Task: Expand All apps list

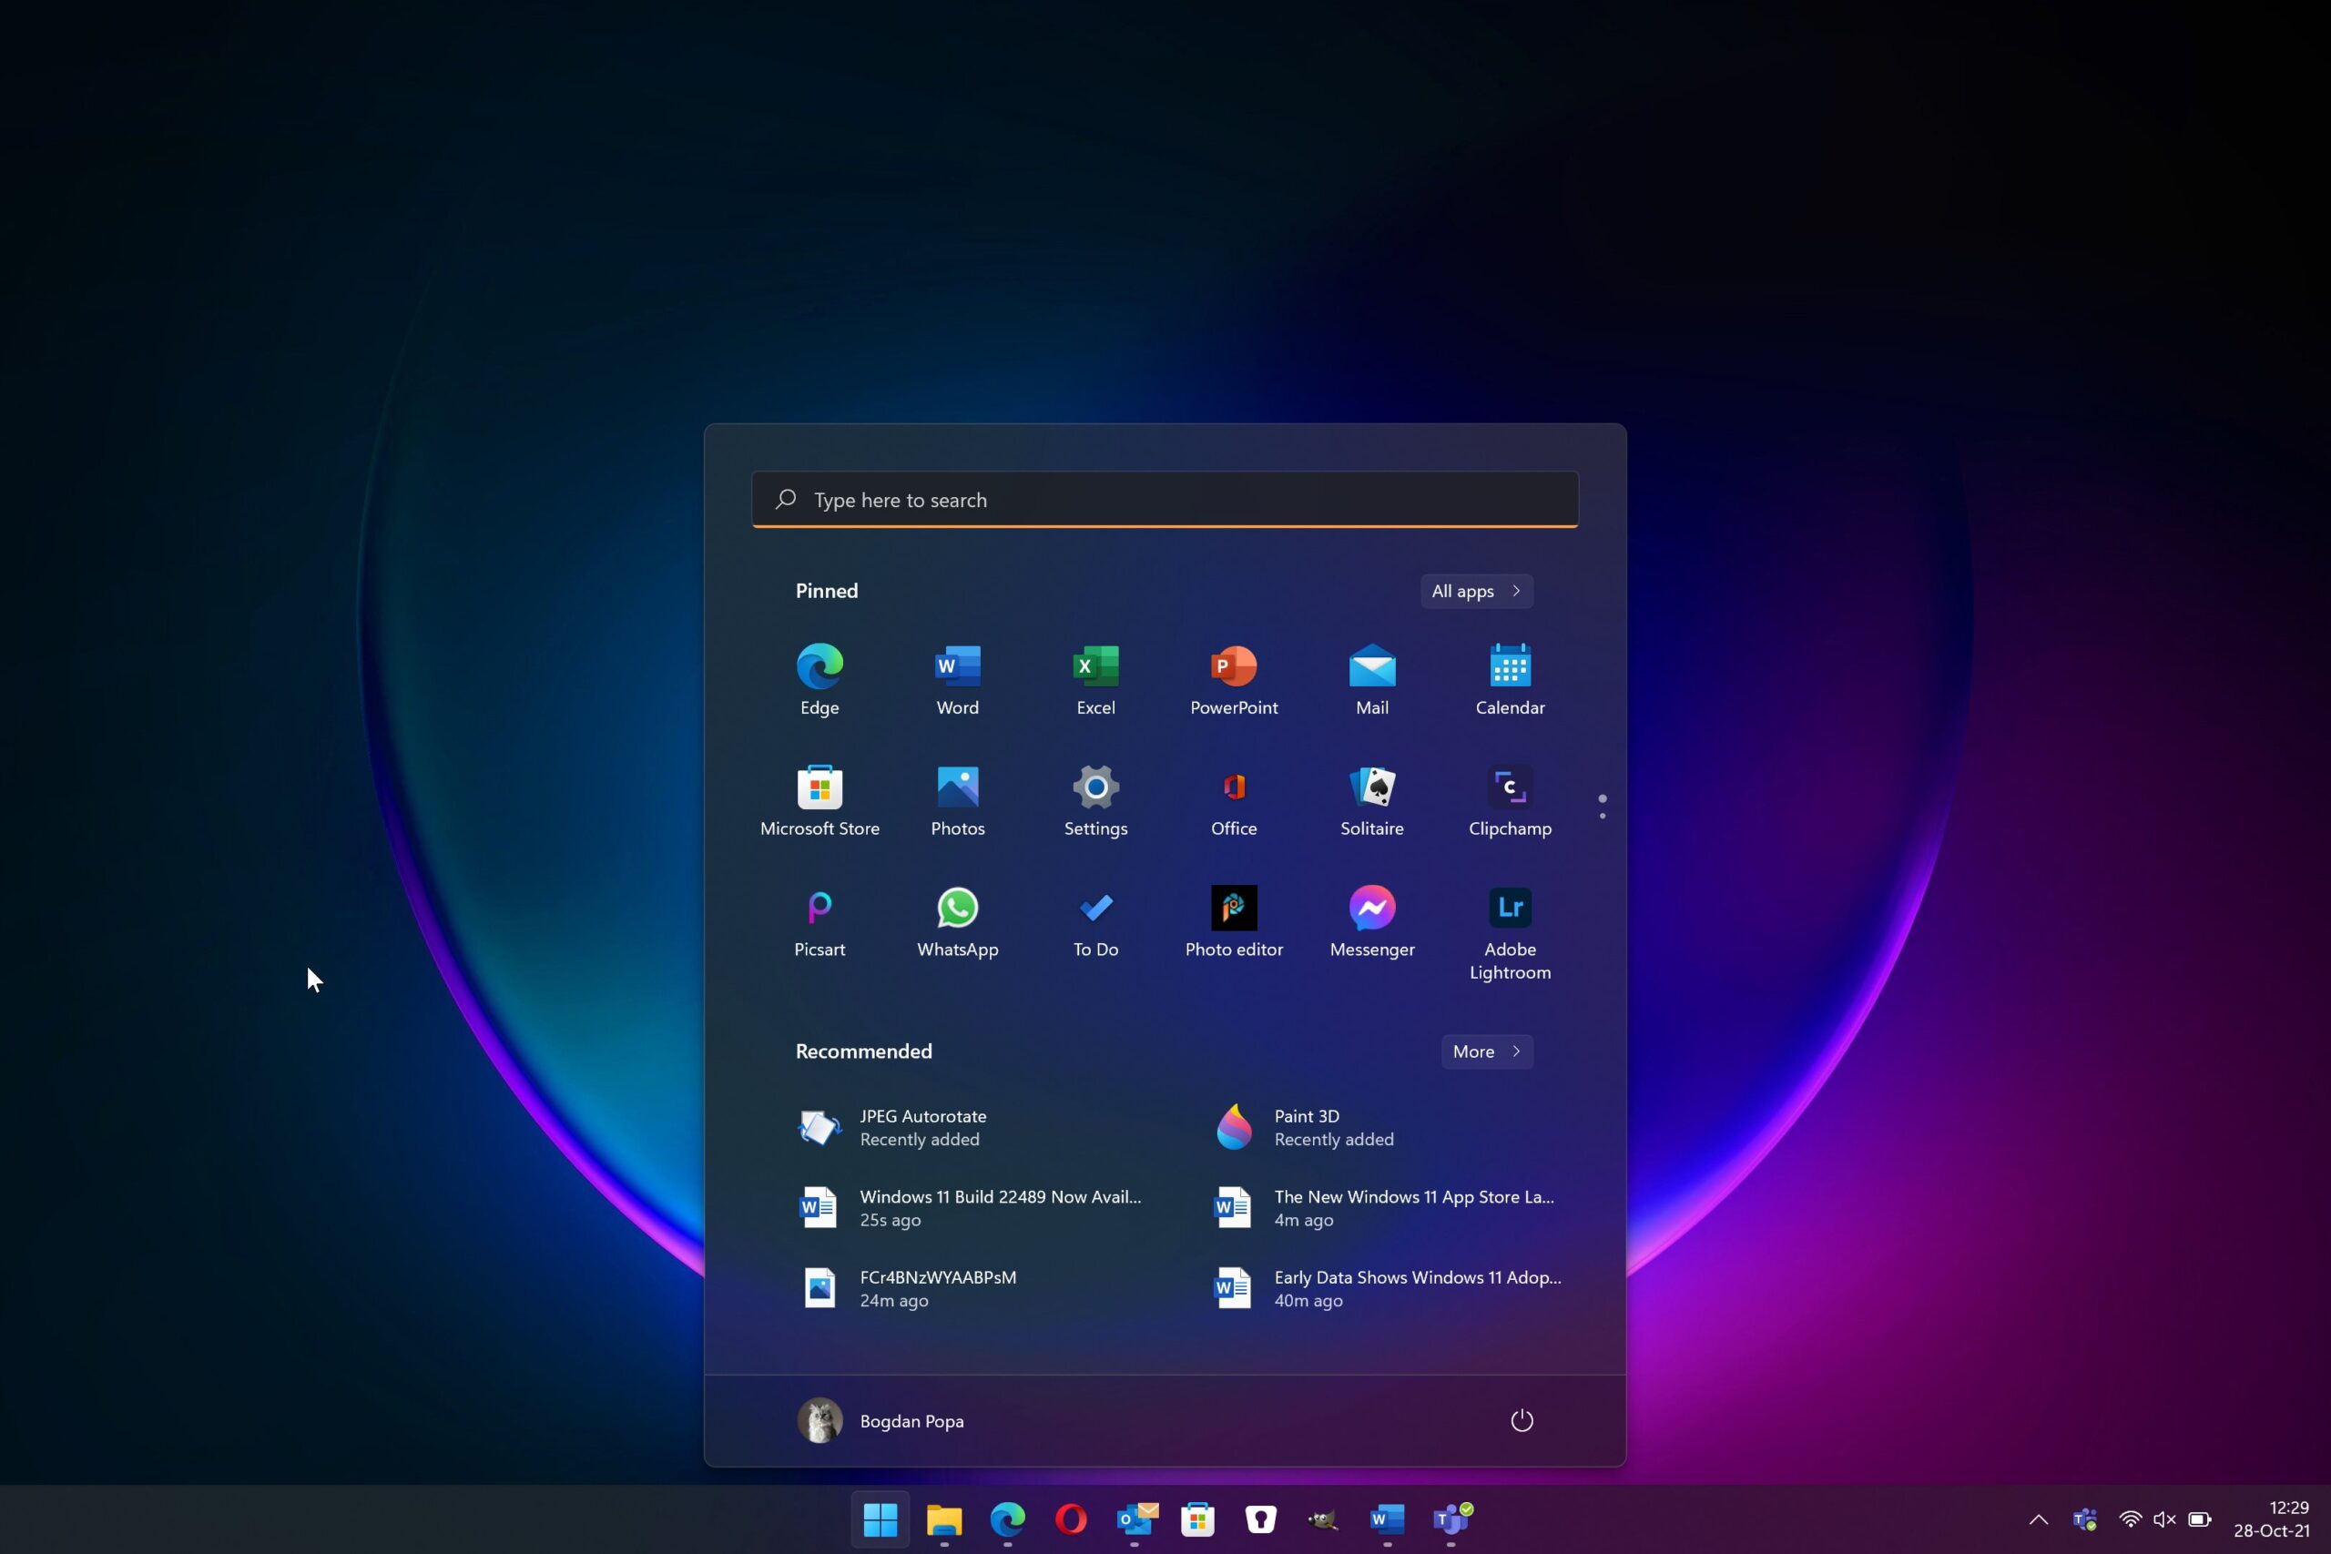Action: click(1476, 591)
